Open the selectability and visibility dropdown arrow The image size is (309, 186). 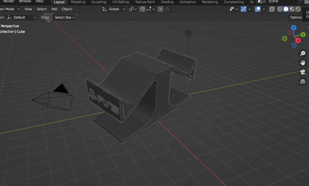coord(237,9)
